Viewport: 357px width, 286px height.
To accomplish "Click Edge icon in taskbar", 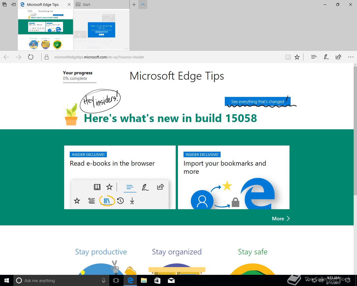I will [x=130, y=280].
